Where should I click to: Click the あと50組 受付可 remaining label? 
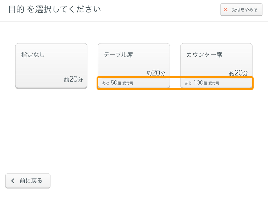[x=118, y=83]
